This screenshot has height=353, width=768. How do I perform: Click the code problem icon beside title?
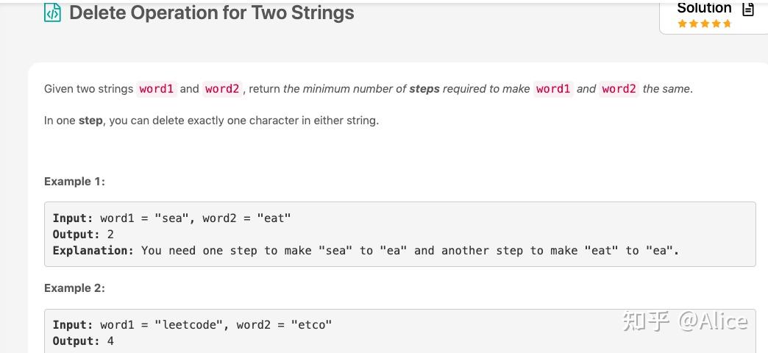pyautogui.click(x=52, y=13)
